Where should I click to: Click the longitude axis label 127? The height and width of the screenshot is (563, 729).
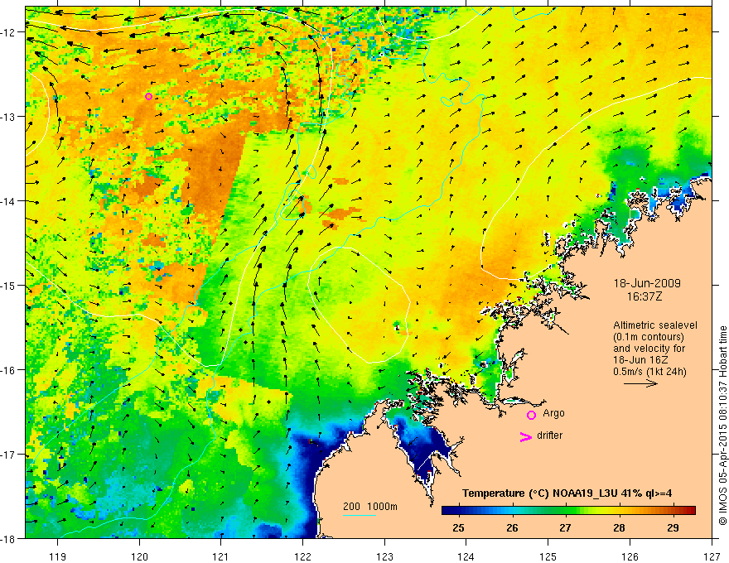[x=712, y=556]
